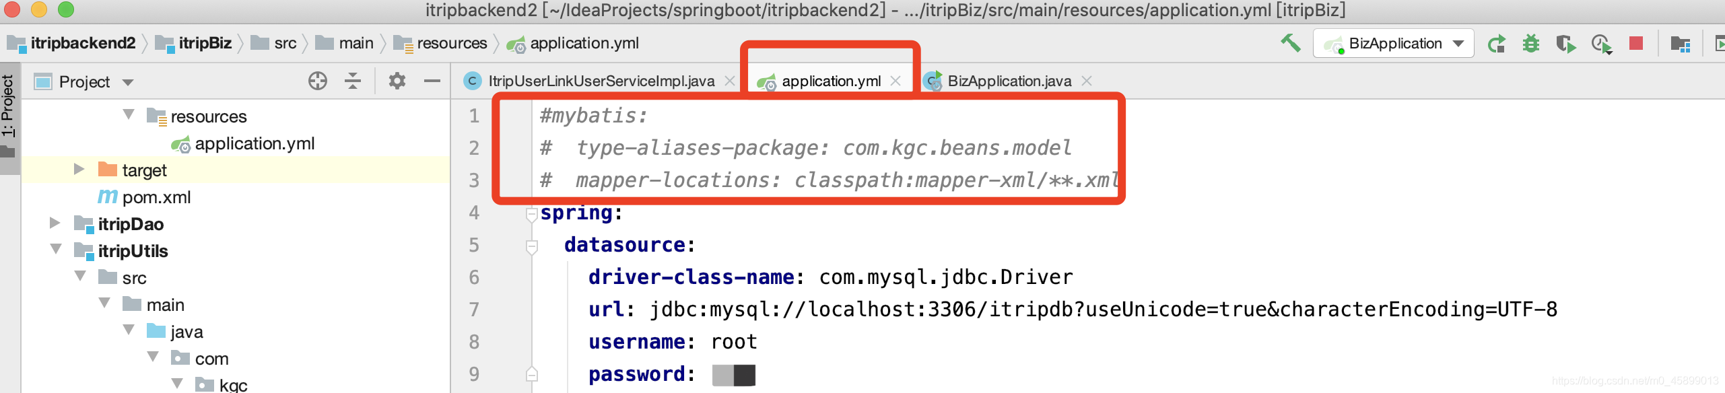Close the application.yml tab
The height and width of the screenshot is (393, 1725).
[x=895, y=81]
